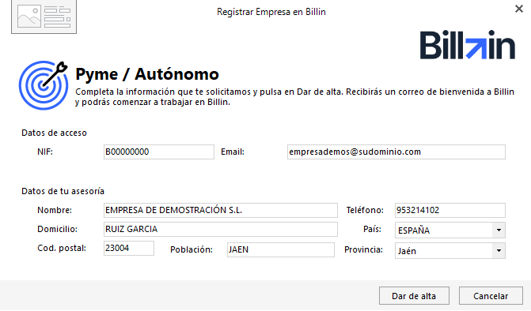Click the Domicilio field RUIZ GARCIA
This screenshot has width=531, height=311.
[x=221, y=229]
